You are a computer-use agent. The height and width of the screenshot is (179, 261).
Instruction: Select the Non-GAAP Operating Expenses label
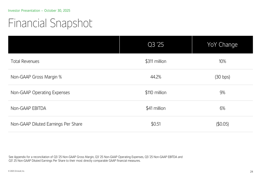(40, 93)
